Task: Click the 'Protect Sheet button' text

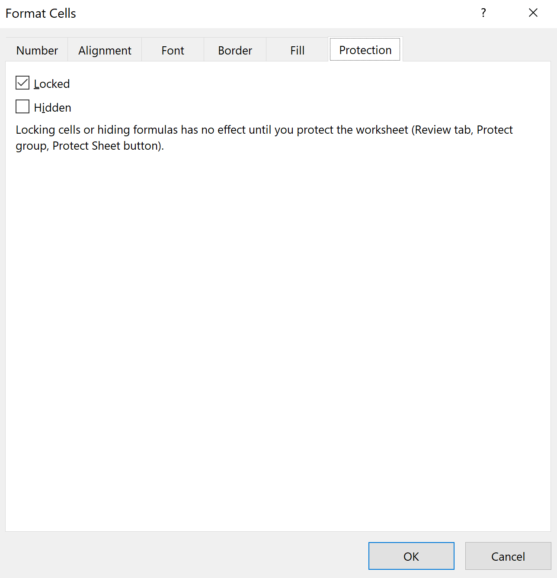Action: tap(107, 146)
